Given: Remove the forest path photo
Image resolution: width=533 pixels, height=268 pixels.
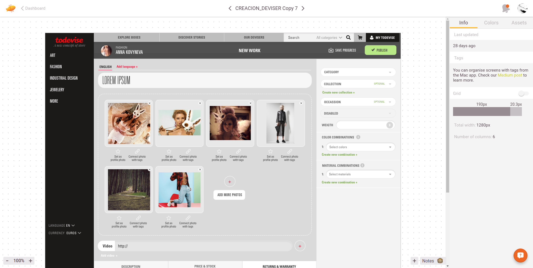Looking at the screenshot, I should [x=150, y=170].
